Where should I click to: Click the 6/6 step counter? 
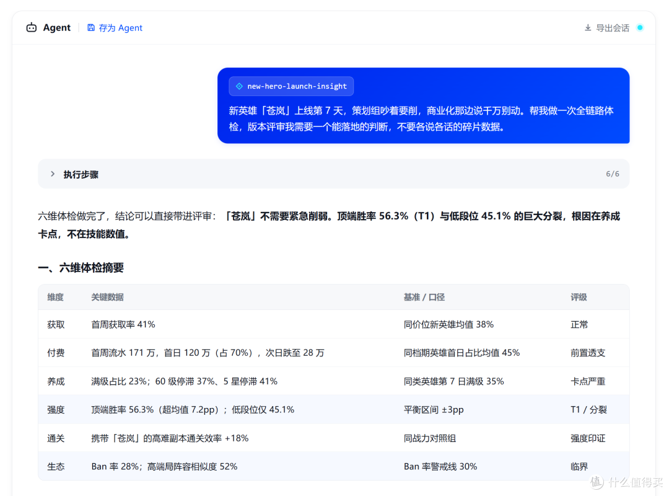coord(612,174)
